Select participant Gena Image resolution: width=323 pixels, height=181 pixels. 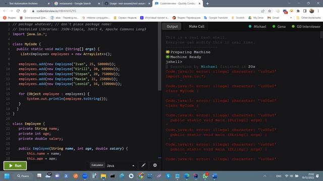[279, 27]
